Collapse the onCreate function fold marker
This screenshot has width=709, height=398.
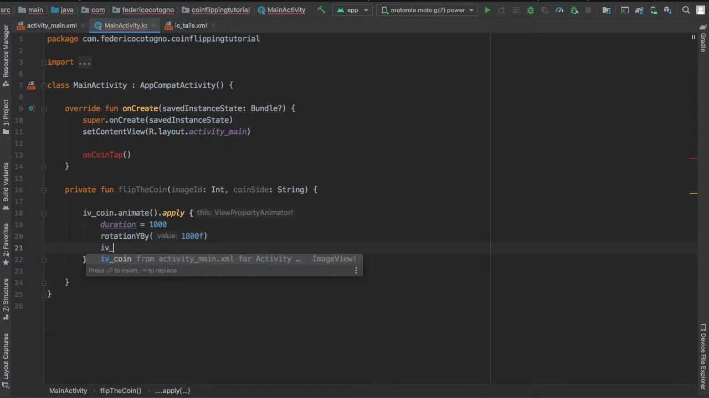click(x=43, y=109)
